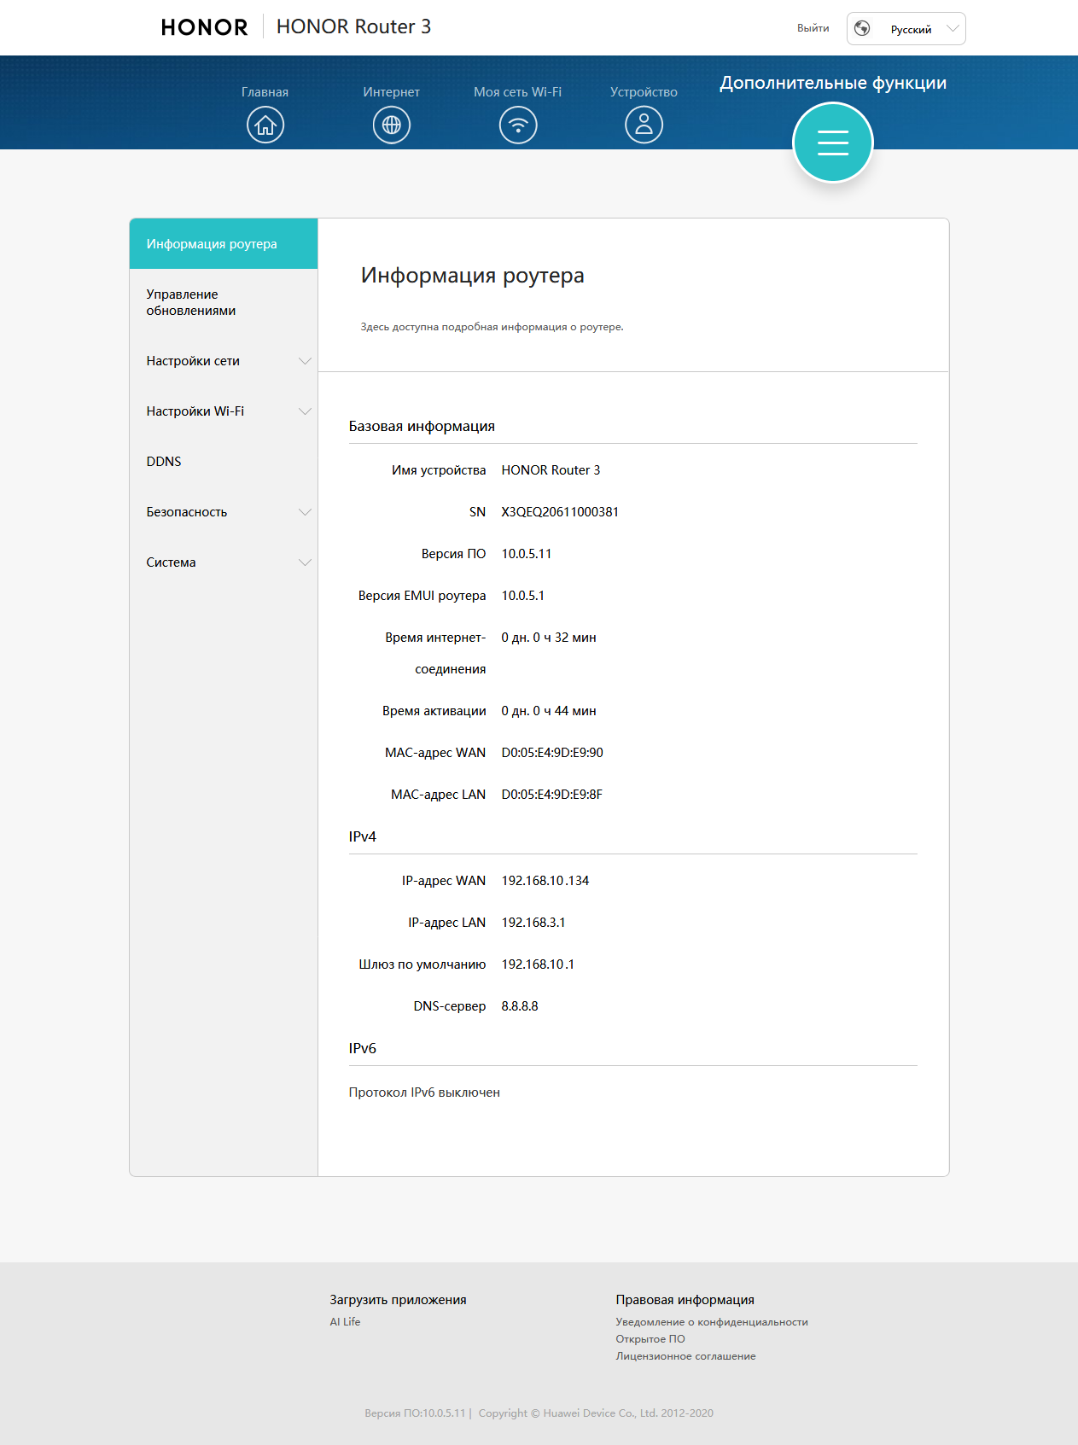Click WAN MAC D0:05:E4:9D:E9:90
Screen dimensions: 1078x1445
click(552, 753)
